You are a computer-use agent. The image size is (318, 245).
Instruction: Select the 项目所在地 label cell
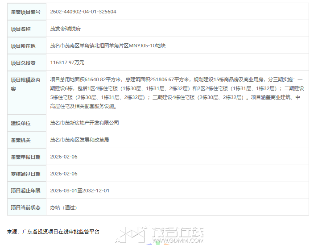[x=23, y=46]
